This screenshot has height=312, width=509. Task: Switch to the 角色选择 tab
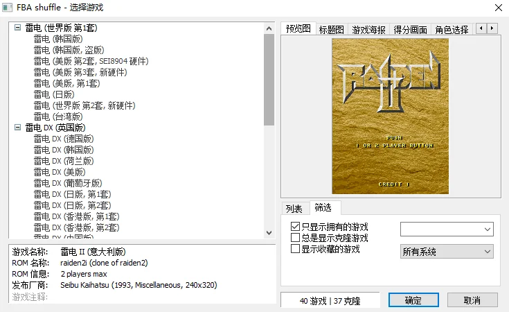[452, 30]
